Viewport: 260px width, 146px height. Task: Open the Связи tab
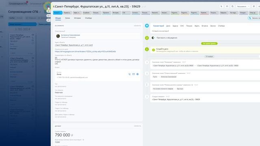click(67, 18)
